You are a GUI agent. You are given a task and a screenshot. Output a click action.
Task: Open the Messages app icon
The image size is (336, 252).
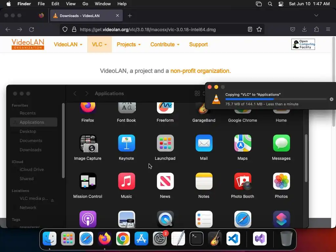coord(281,143)
